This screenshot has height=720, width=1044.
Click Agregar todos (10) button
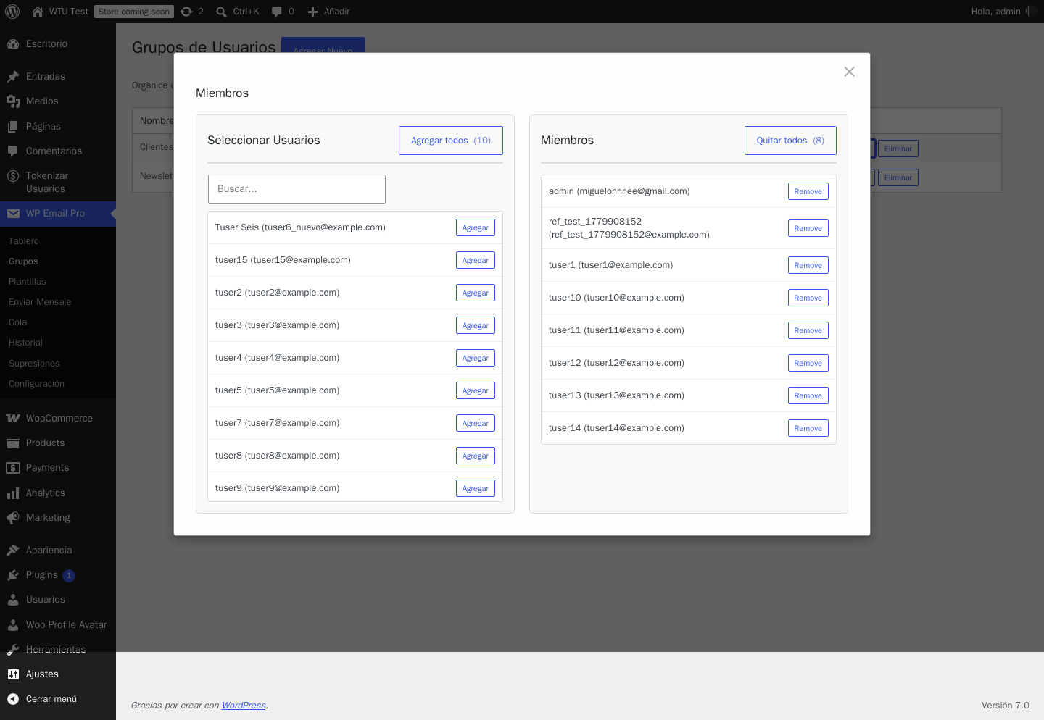point(451,141)
